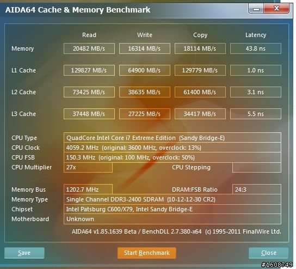Select L3 Cache Read value 37448 MB/s
The image size is (296, 269).
point(89,114)
